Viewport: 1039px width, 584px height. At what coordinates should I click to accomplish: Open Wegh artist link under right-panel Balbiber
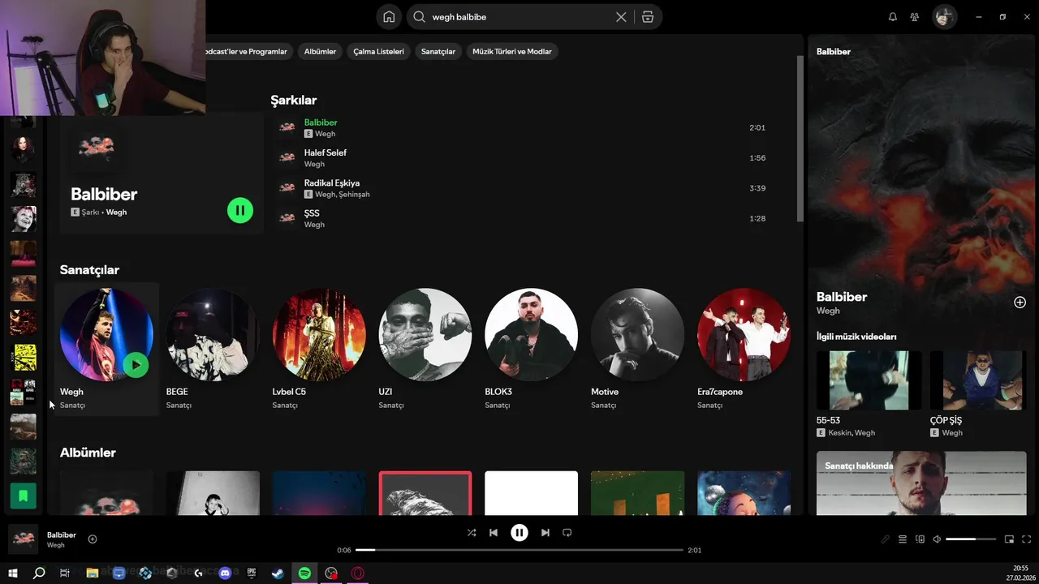[x=828, y=311]
